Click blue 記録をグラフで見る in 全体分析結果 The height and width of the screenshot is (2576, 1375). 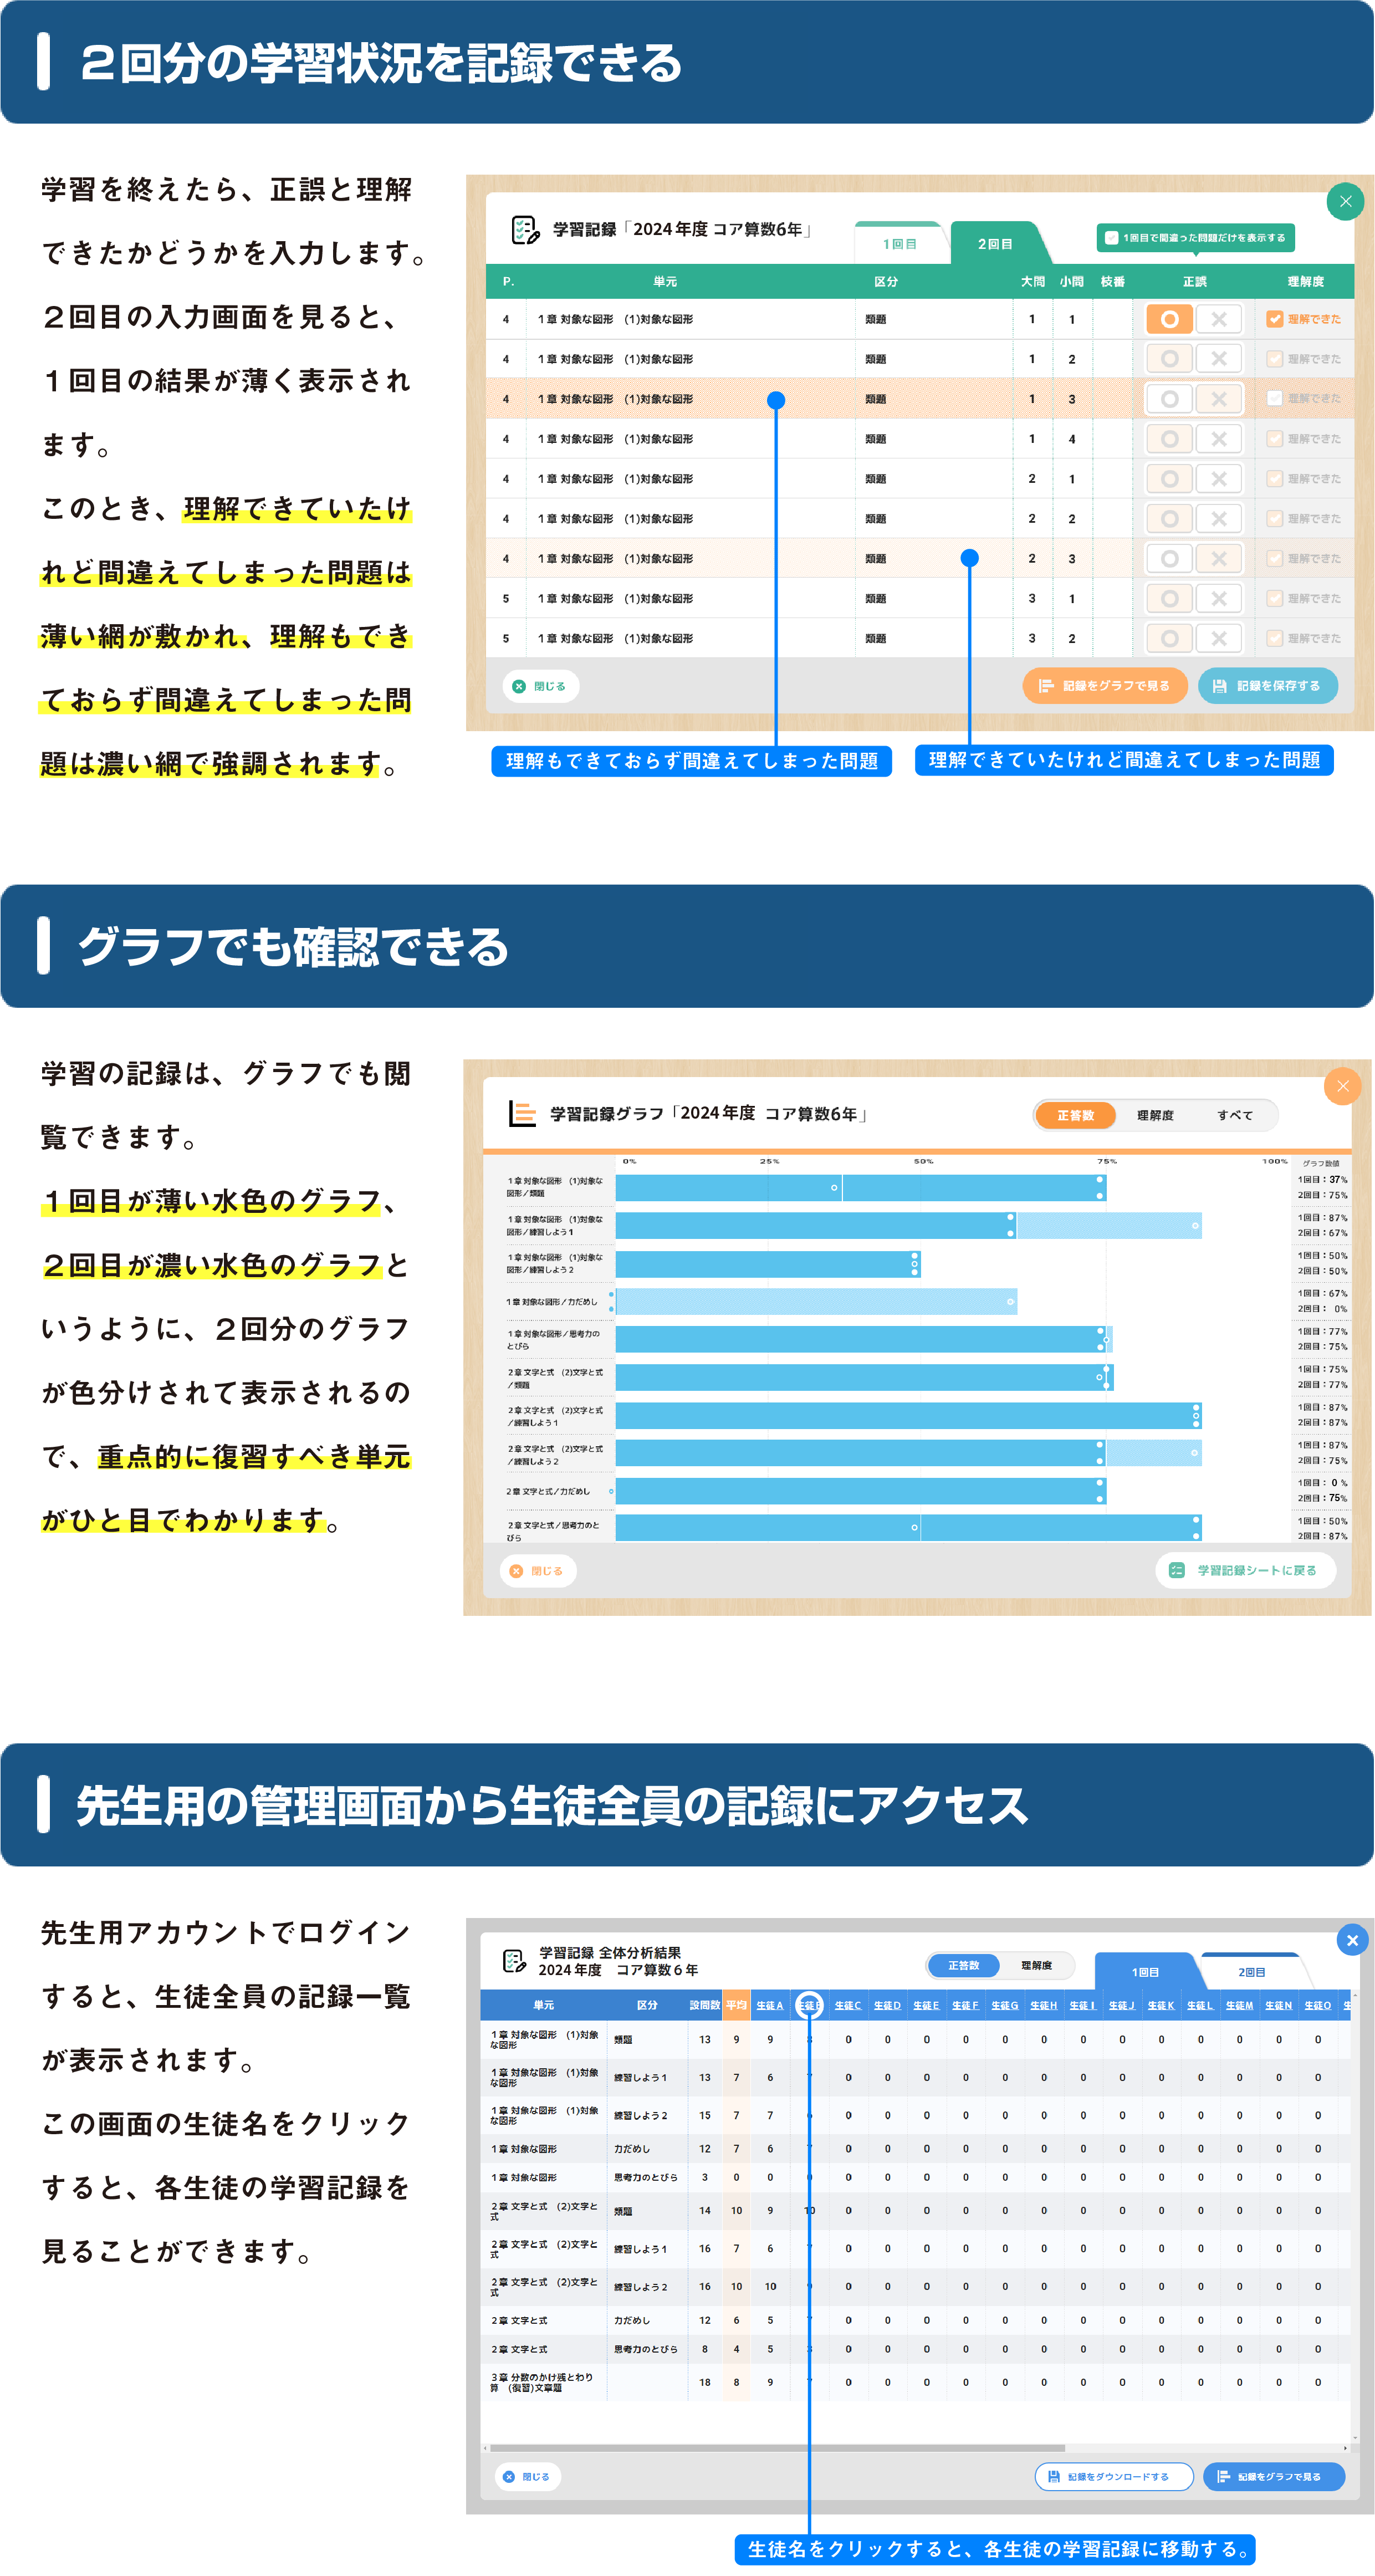pos(1274,2477)
